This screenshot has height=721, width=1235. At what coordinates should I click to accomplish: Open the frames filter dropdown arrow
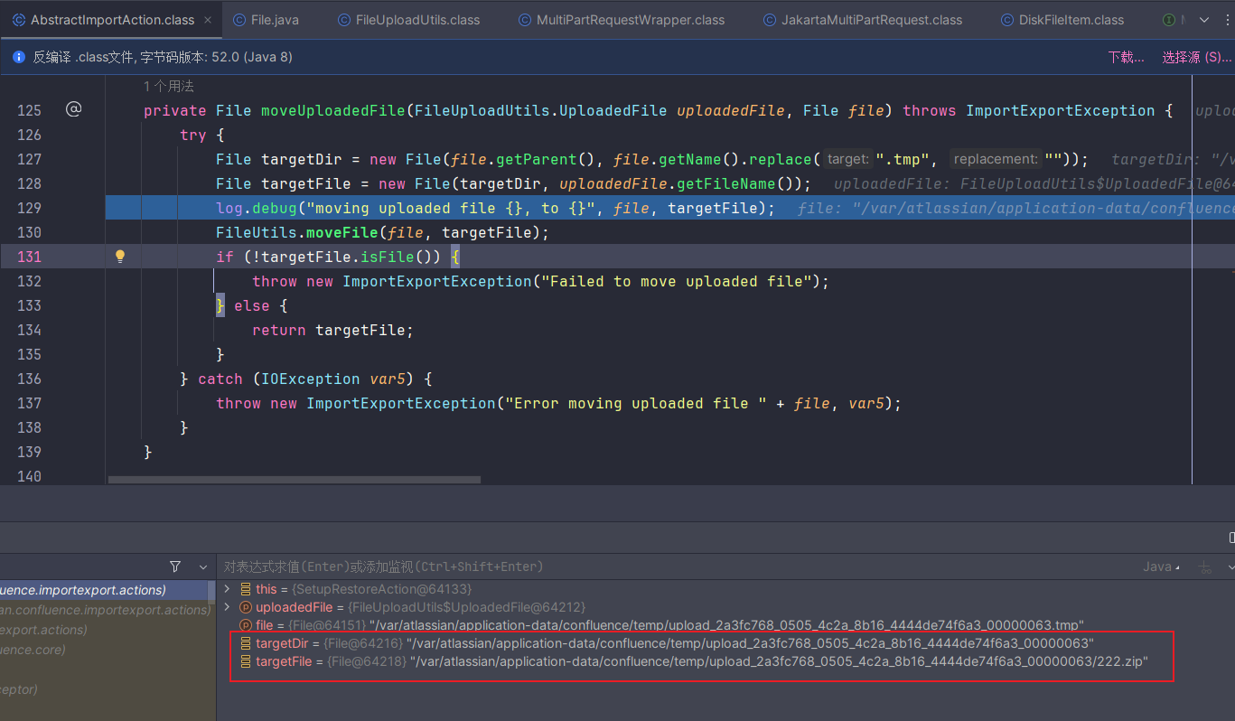pyautogui.click(x=203, y=566)
